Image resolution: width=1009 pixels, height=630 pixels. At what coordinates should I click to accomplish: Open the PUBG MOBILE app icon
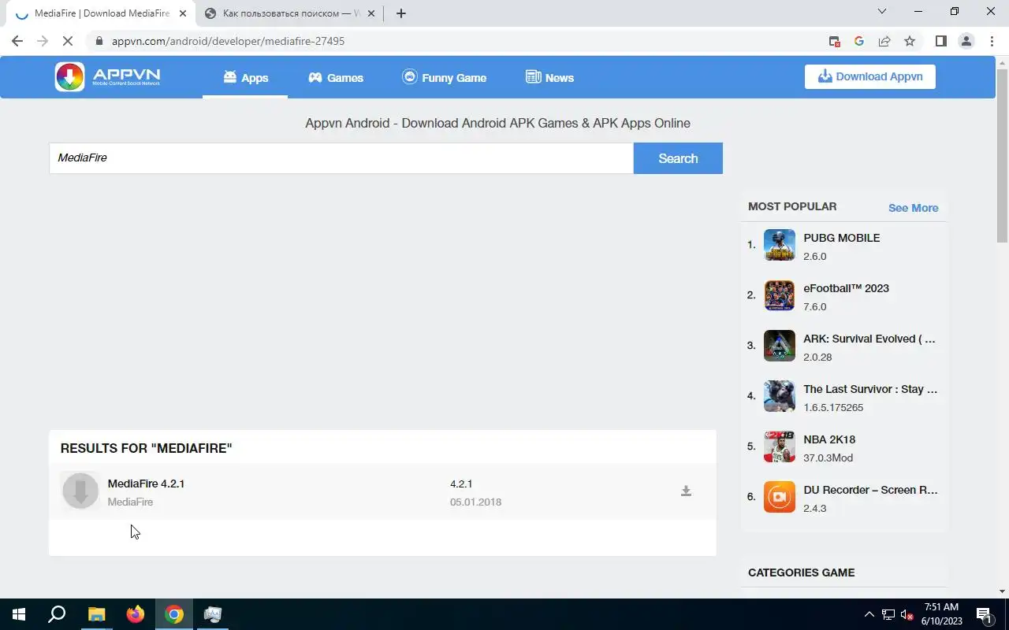(780, 245)
